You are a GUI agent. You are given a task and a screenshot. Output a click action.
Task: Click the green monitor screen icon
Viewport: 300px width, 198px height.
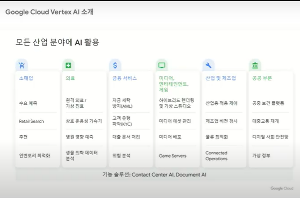pyautogui.click(x=162, y=65)
